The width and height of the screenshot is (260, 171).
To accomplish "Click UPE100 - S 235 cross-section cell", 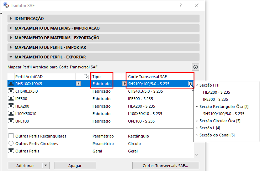I will 141,121.
